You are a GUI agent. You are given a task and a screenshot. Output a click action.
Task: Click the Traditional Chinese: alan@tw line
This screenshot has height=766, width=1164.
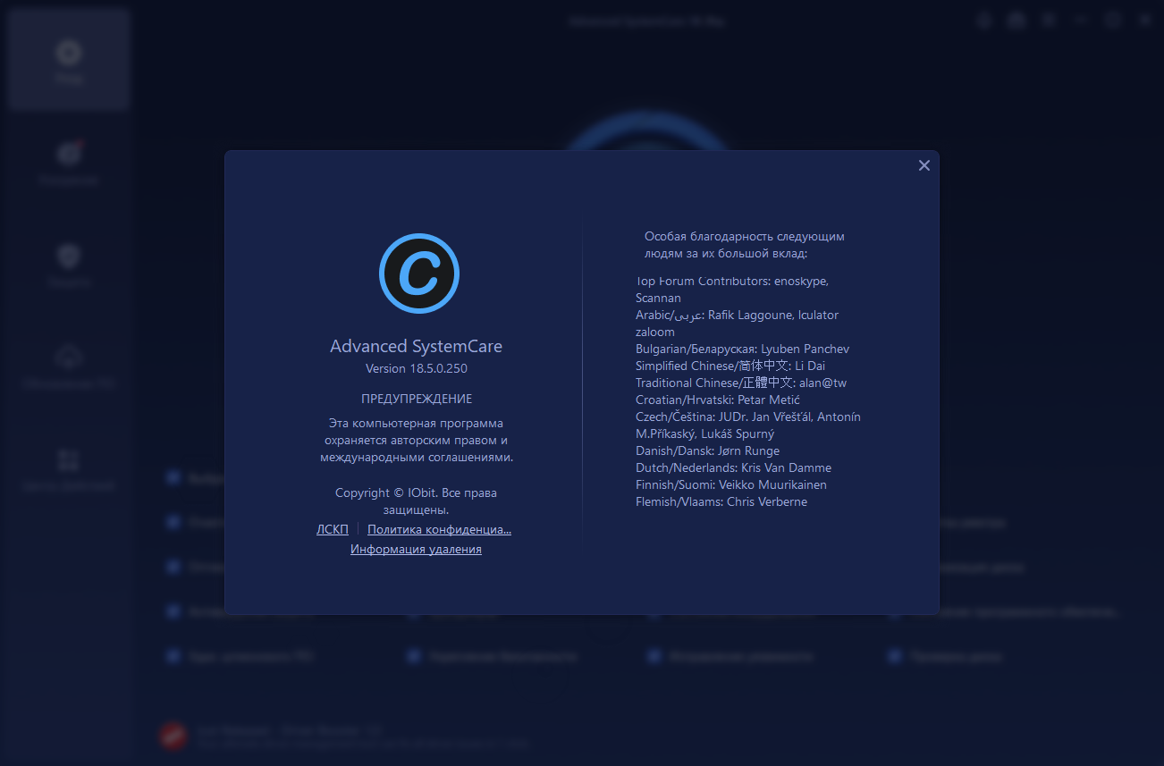[x=741, y=383]
